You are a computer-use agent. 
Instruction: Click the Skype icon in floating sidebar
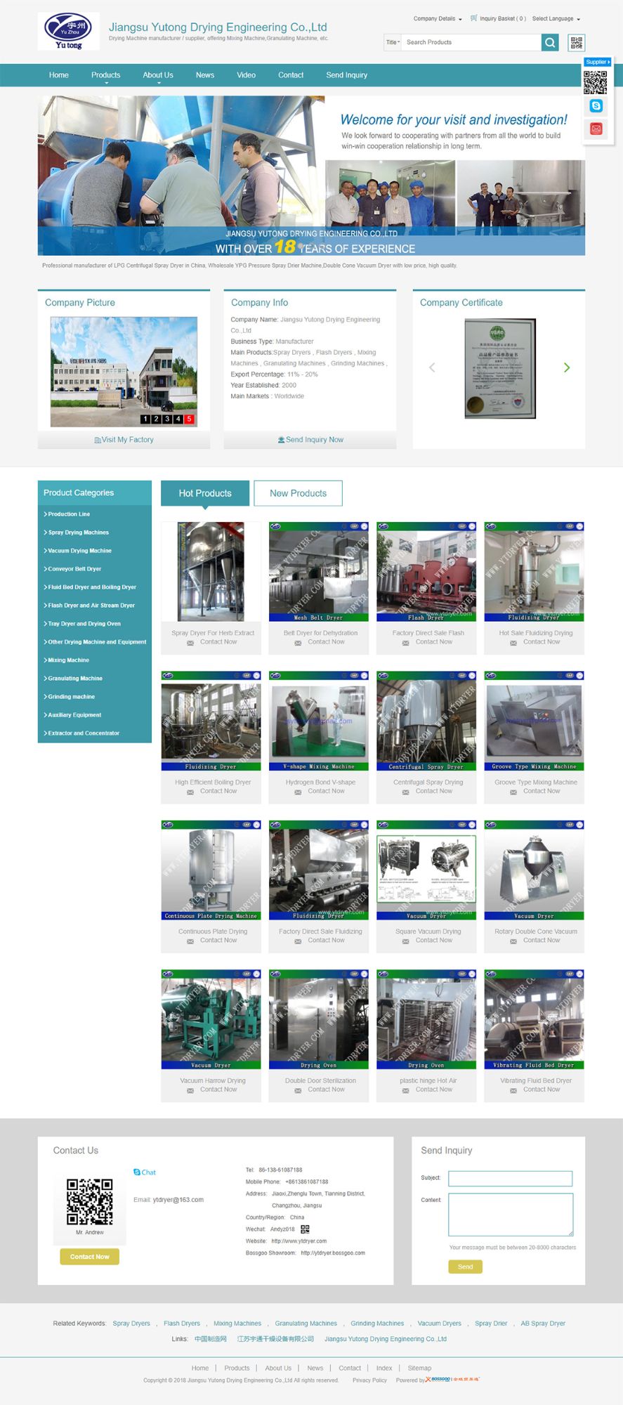596,105
